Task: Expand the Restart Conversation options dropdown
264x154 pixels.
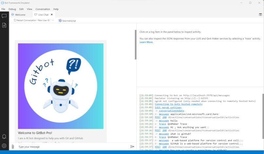Action: (53, 20)
